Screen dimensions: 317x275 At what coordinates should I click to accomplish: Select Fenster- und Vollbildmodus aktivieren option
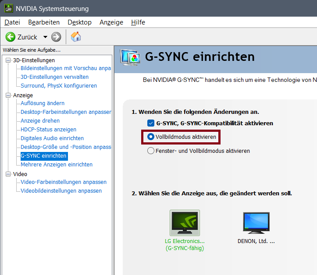[151, 151]
